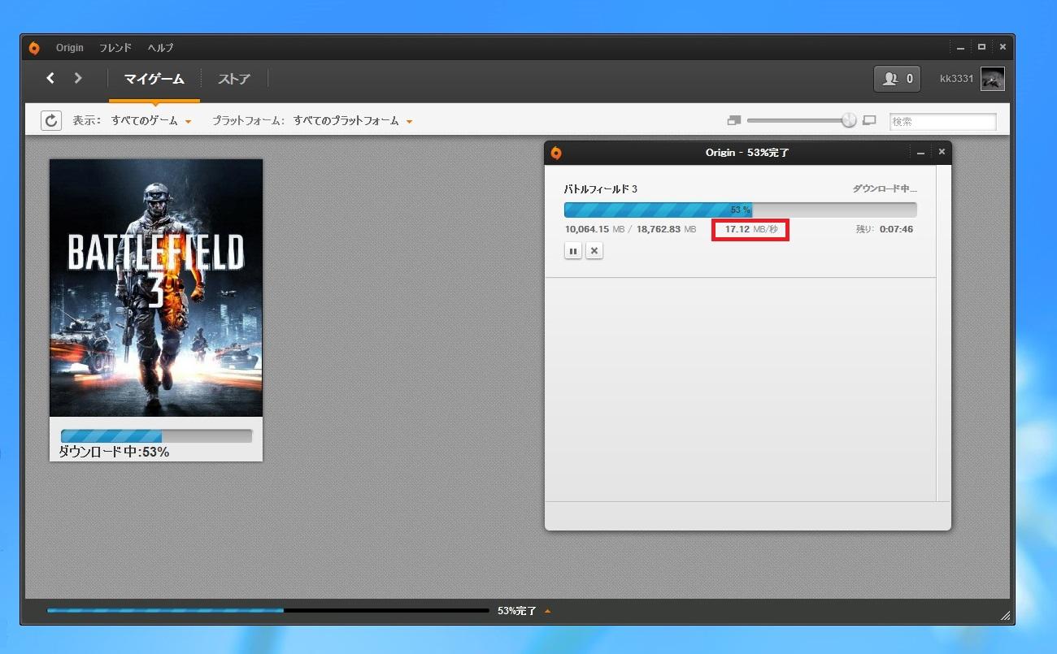This screenshot has width=1057, height=654.
Task: Expand the download details arrow beside 53%完了
Action: click(x=547, y=611)
